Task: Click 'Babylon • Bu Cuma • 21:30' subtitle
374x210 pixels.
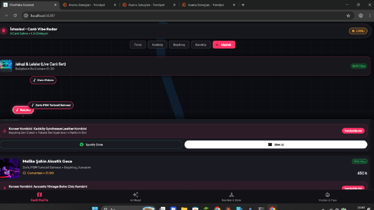Action: point(35,69)
